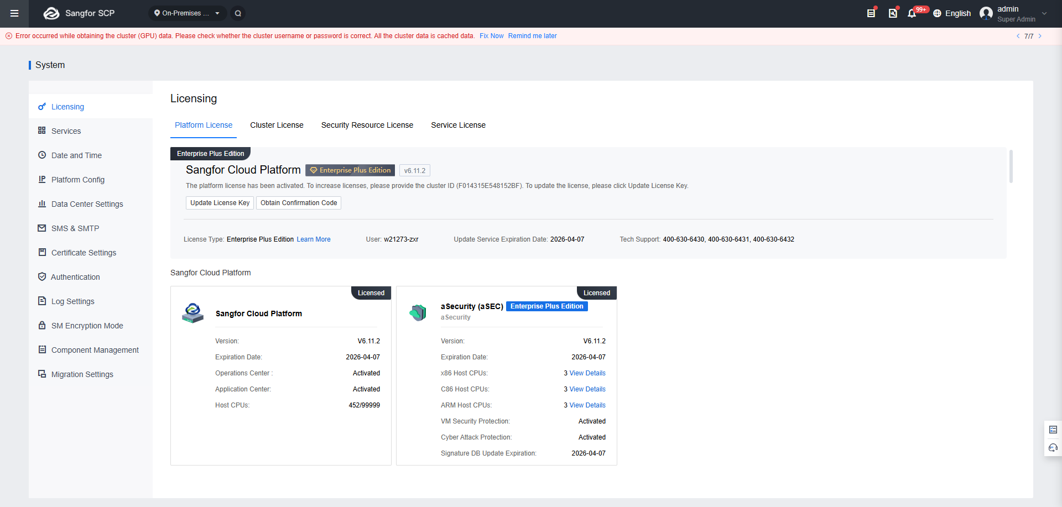1062x507 pixels.
Task: Click the Log Settings icon
Action: click(x=42, y=301)
